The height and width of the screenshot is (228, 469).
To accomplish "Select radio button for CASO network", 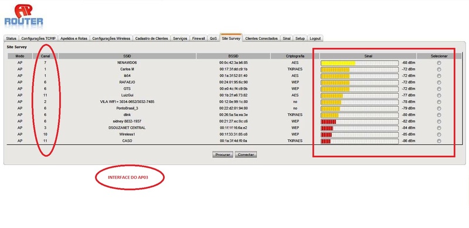I will pyautogui.click(x=439, y=141).
